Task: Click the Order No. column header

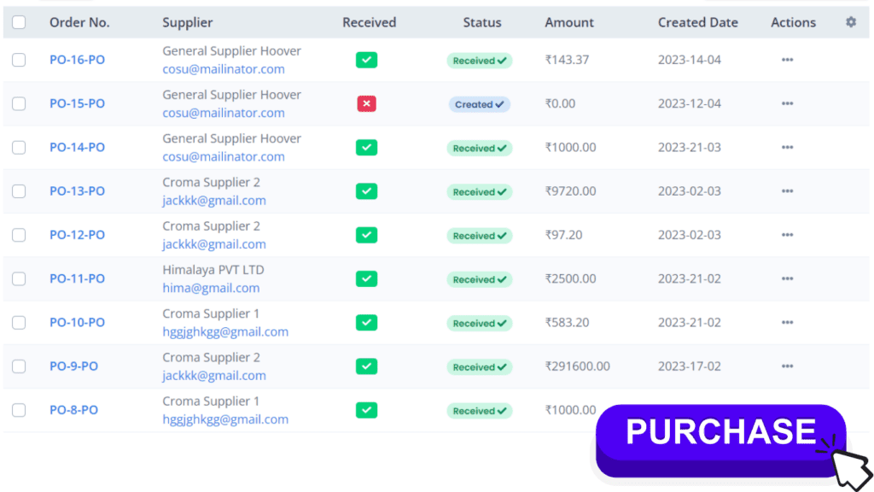Action: click(x=79, y=22)
